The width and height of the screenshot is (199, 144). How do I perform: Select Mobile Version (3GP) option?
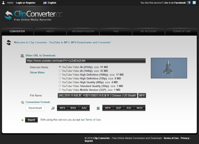pos(60,89)
